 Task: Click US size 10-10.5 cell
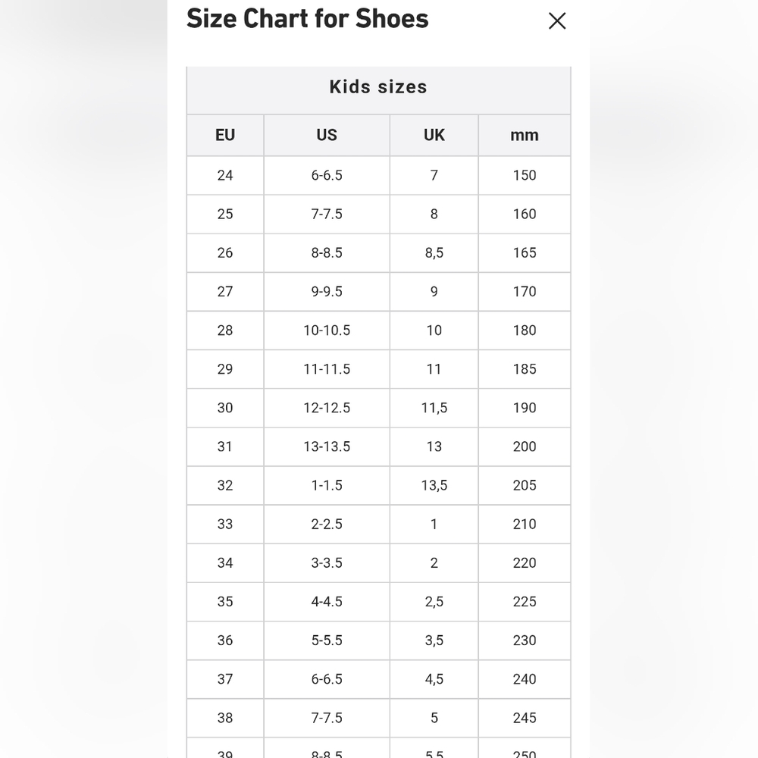[327, 330]
